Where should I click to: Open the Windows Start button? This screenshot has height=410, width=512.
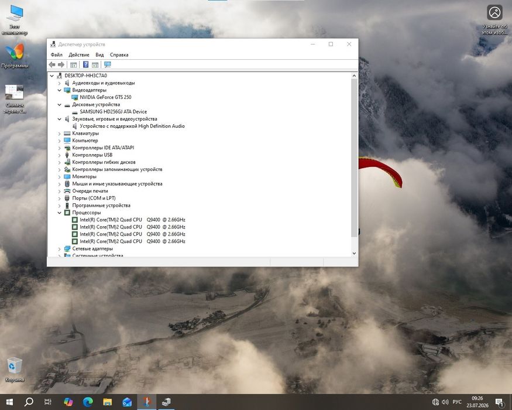point(9,402)
